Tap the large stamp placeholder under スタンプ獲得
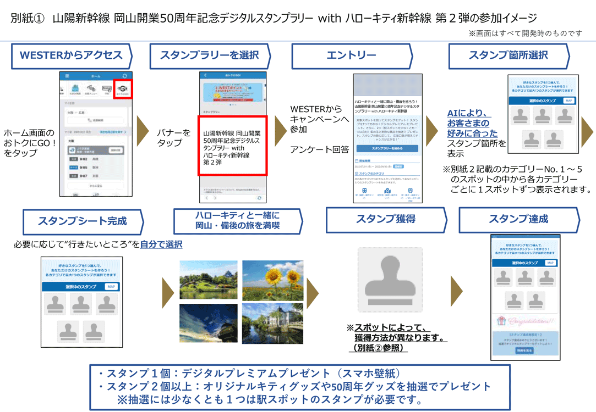The image size is (596, 412). (390, 280)
